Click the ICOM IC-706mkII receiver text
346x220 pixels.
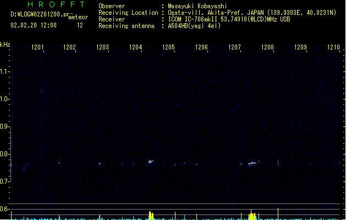229,19
